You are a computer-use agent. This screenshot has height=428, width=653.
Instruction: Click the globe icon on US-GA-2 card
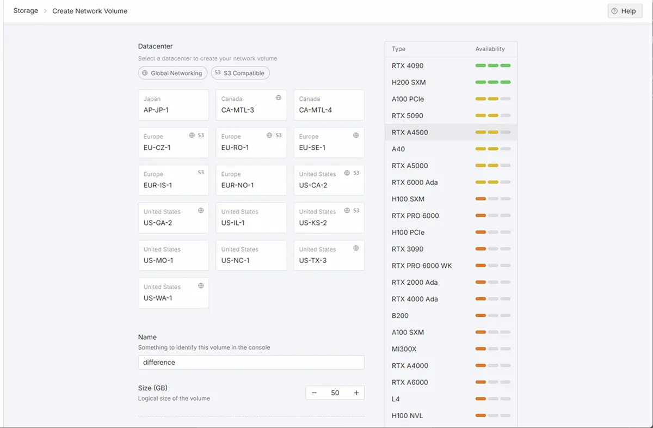pyautogui.click(x=201, y=210)
